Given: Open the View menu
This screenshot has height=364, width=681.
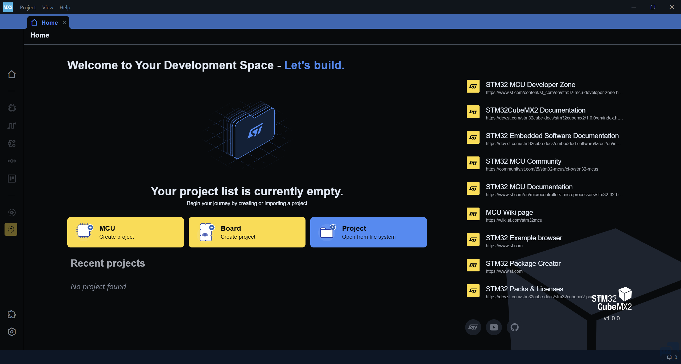Looking at the screenshot, I should tap(48, 7).
